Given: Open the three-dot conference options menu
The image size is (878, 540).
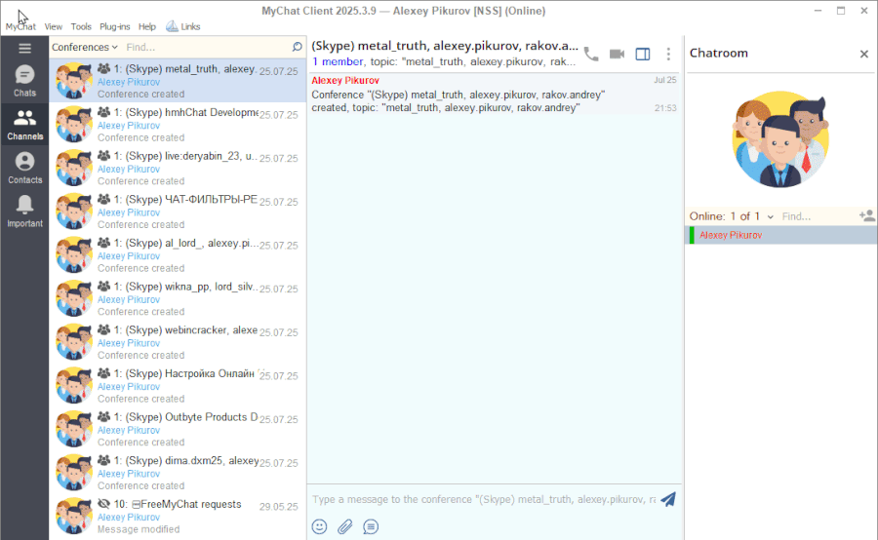Looking at the screenshot, I should [668, 54].
